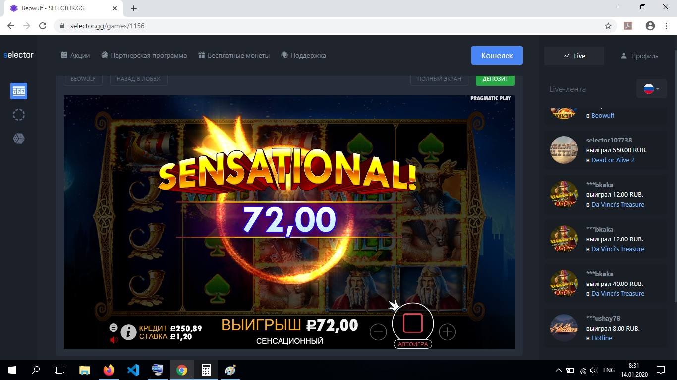Click the СТАВКА ₽1,20 bet value
The image size is (677, 380).
click(166, 337)
